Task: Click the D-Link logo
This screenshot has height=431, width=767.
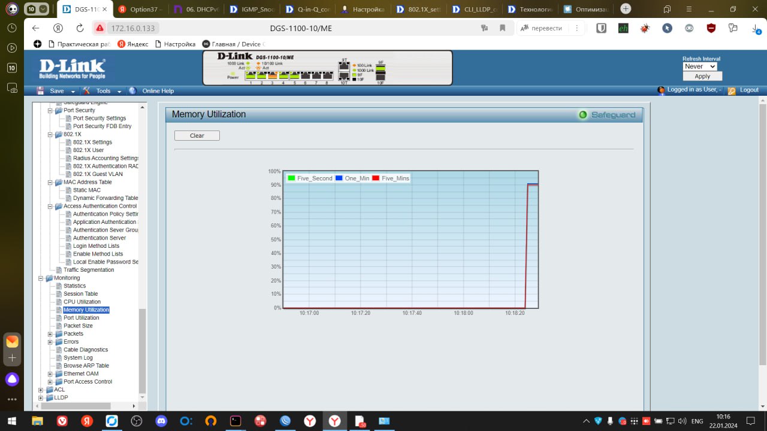Action: [72, 68]
